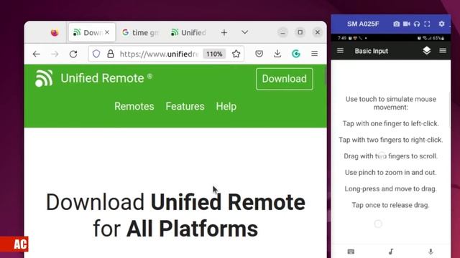Click 'Download Unified Remote' heading text
Image resolution: width=460 pixels, height=258 pixels.
175,202
